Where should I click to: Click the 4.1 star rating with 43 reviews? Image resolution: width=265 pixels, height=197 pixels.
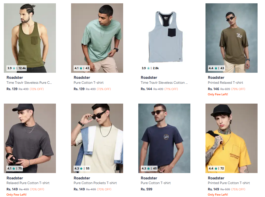(x=82, y=68)
